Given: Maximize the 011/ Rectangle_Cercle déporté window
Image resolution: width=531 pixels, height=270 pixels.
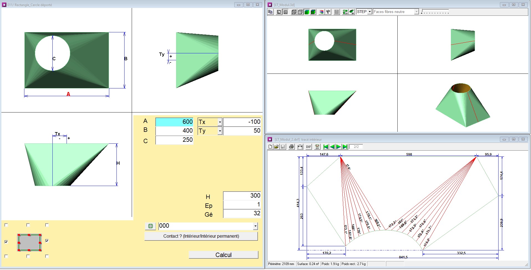Looking at the screenshot, I should pyautogui.click(x=248, y=5).
